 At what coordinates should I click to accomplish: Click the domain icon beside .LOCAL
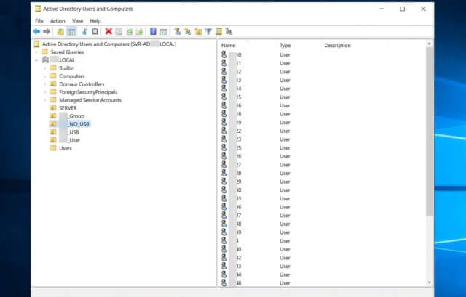tap(45, 60)
